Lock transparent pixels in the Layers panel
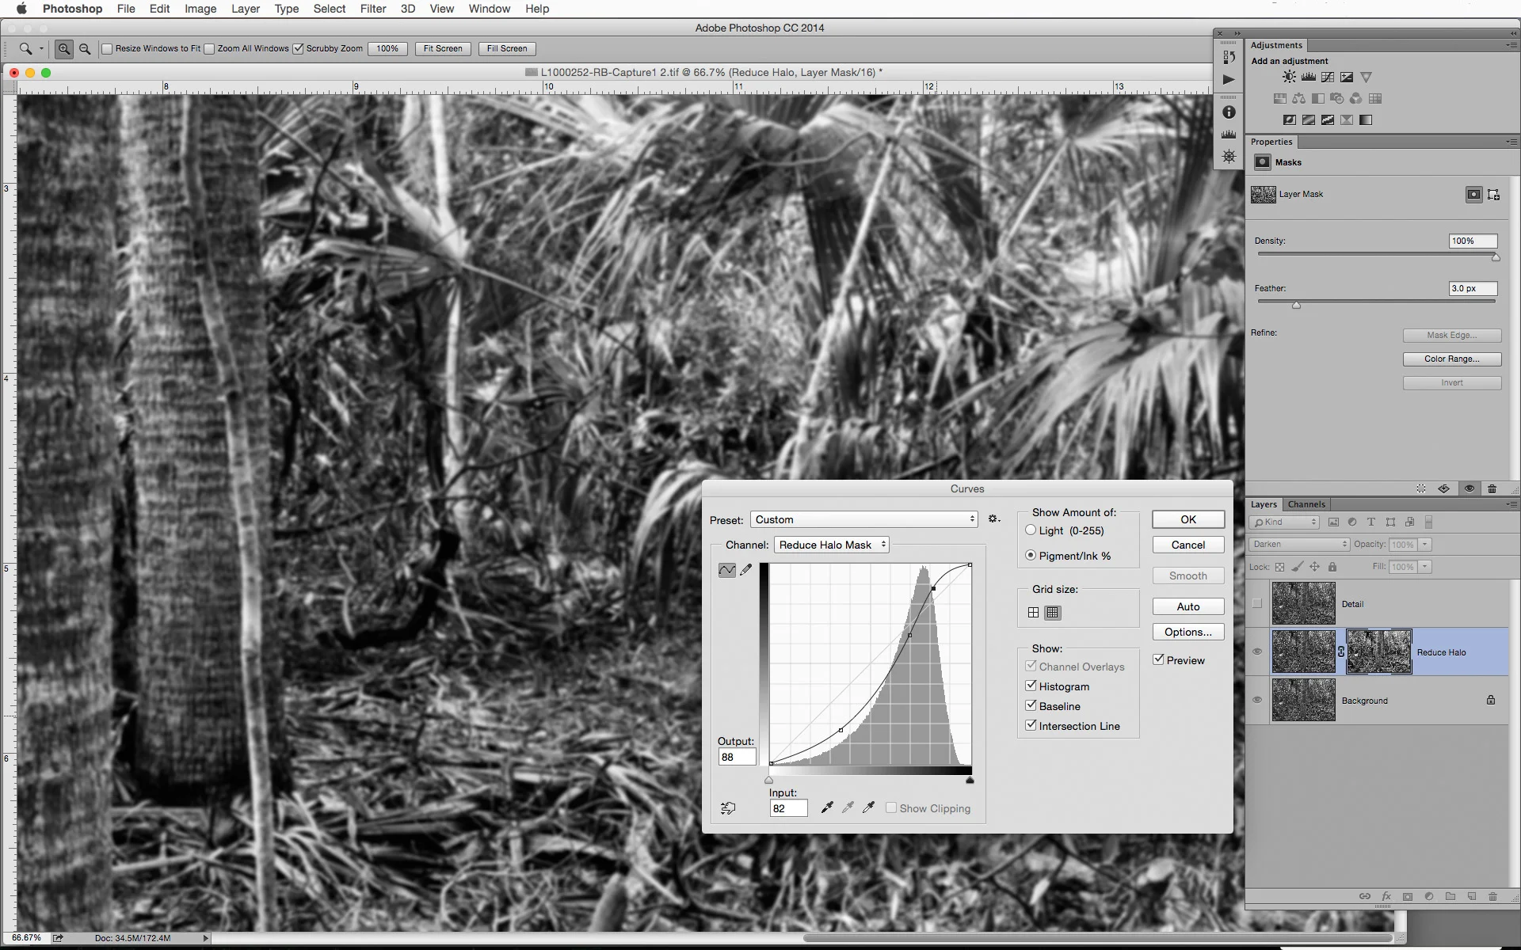This screenshot has width=1521, height=950. pos(1281,567)
